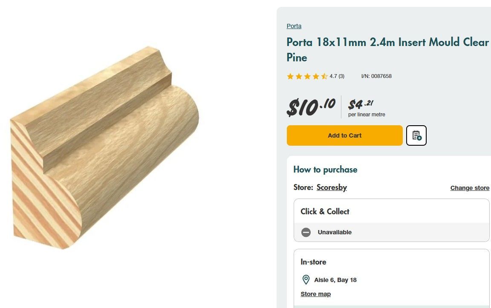The image size is (491, 308).
Task: Click the Aisle 6, Bay 18 location text
Action: pyautogui.click(x=335, y=280)
